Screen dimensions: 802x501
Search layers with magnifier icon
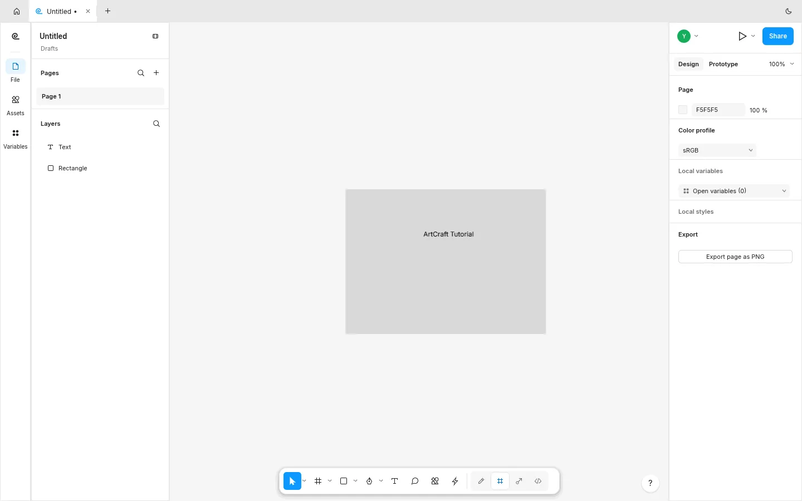157,124
